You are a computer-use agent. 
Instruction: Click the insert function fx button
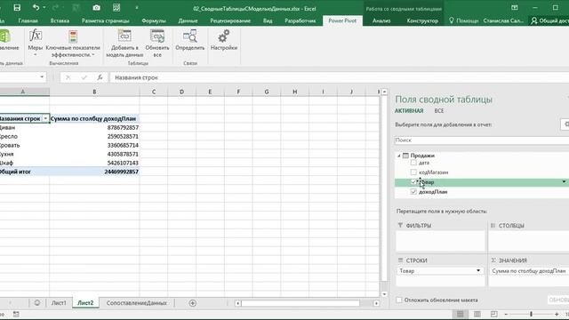tap(100, 77)
